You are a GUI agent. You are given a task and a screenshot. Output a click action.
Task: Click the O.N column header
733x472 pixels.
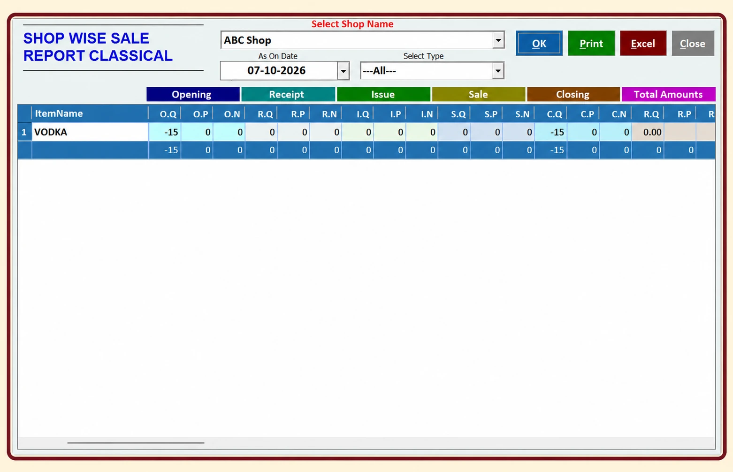tap(229, 114)
